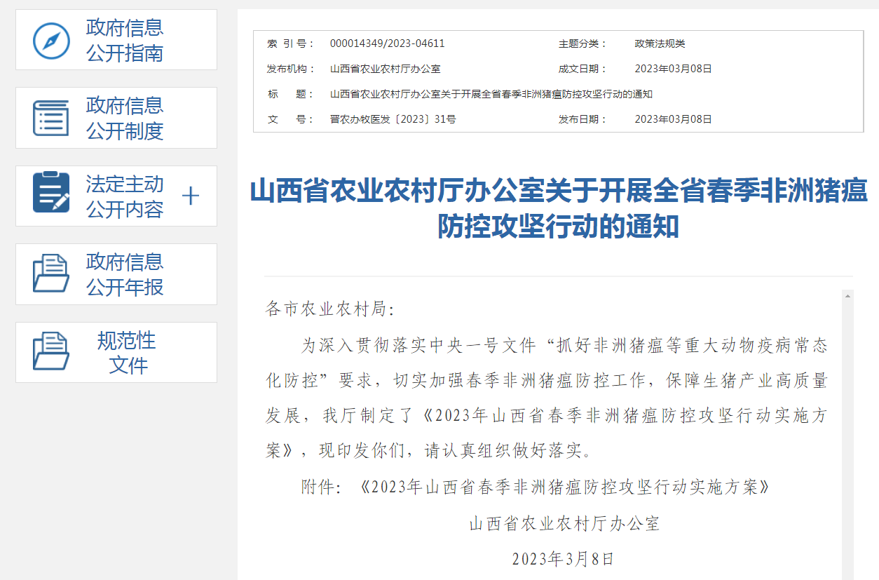Click the attachment line starting with 附件
879x580 pixels.
(x=536, y=487)
